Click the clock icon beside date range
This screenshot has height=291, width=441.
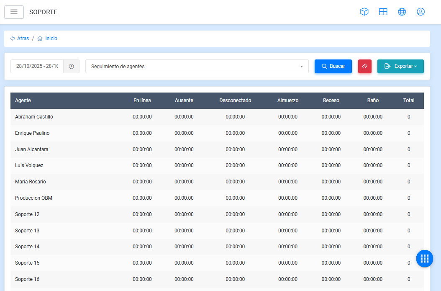click(x=71, y=66)
